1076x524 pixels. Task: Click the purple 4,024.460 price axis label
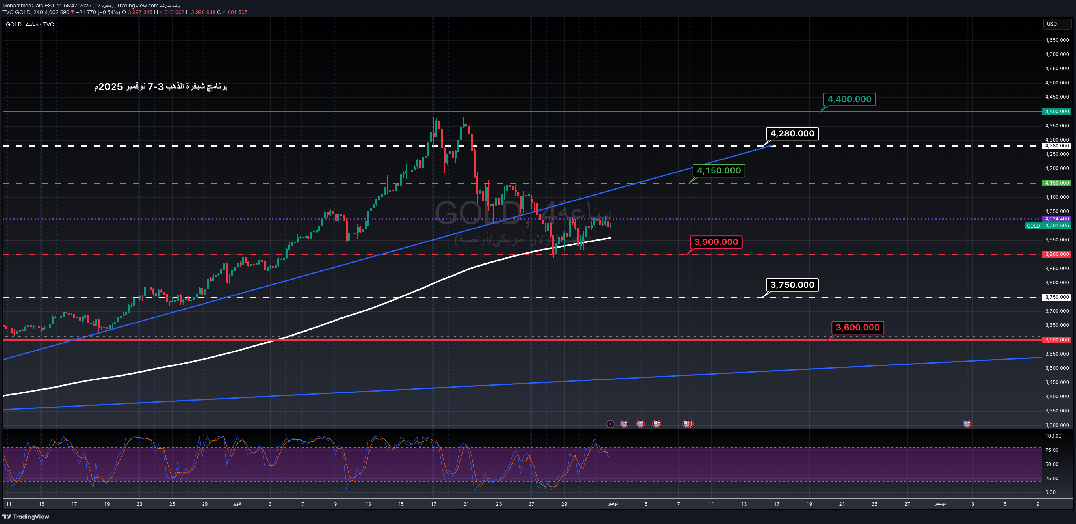click(x=1057, y=218)
